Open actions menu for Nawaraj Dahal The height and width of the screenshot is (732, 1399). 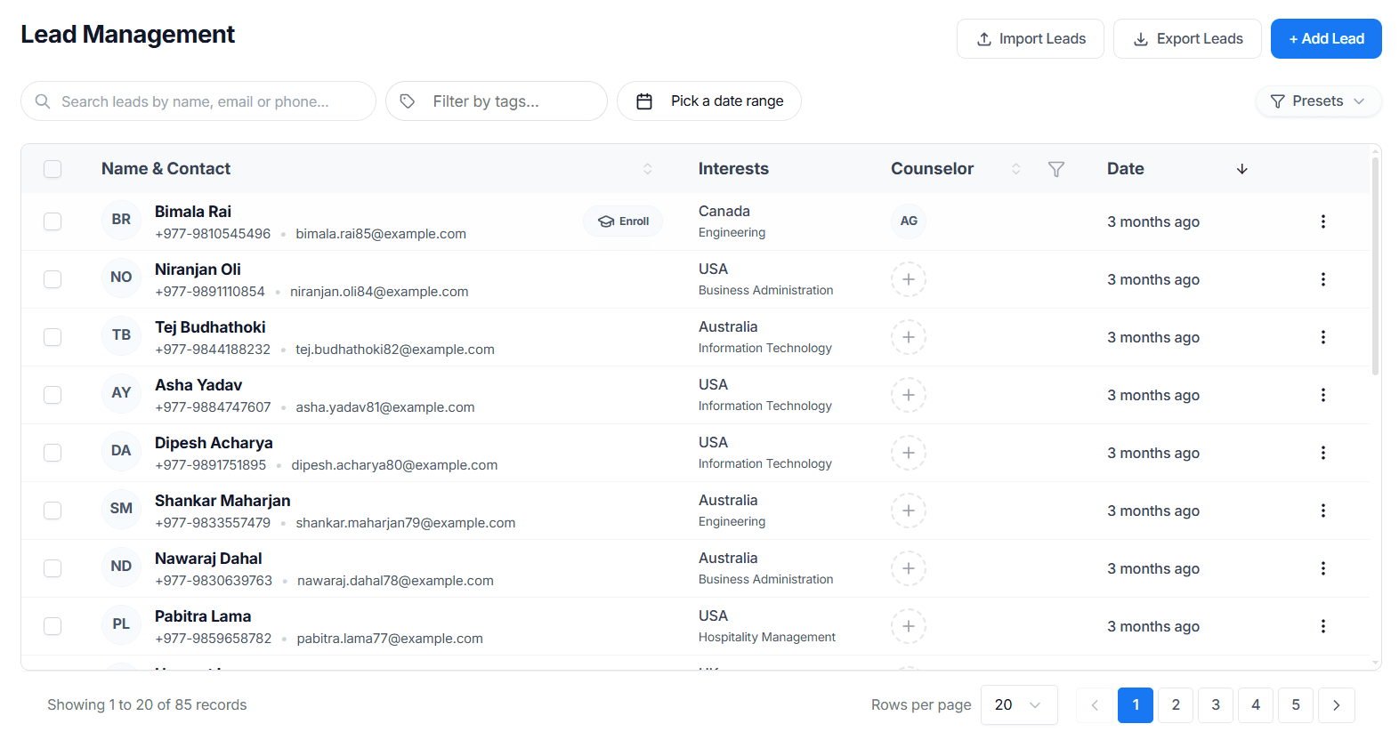click(1322, 568)
